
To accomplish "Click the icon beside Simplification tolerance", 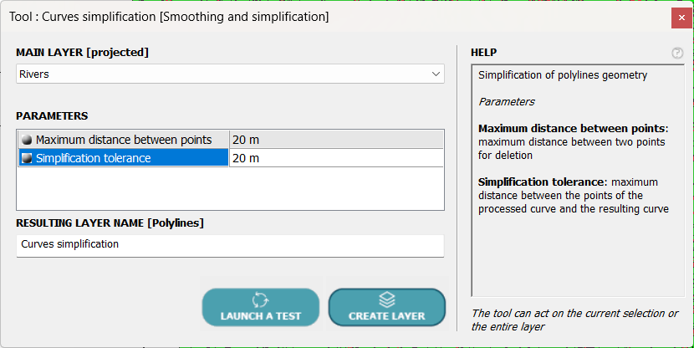I will [x=27, y=158].
